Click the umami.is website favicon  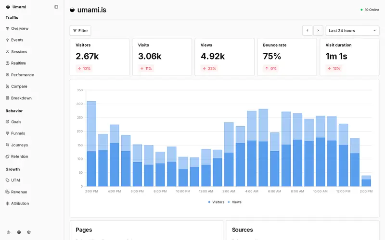pos(72,10)
